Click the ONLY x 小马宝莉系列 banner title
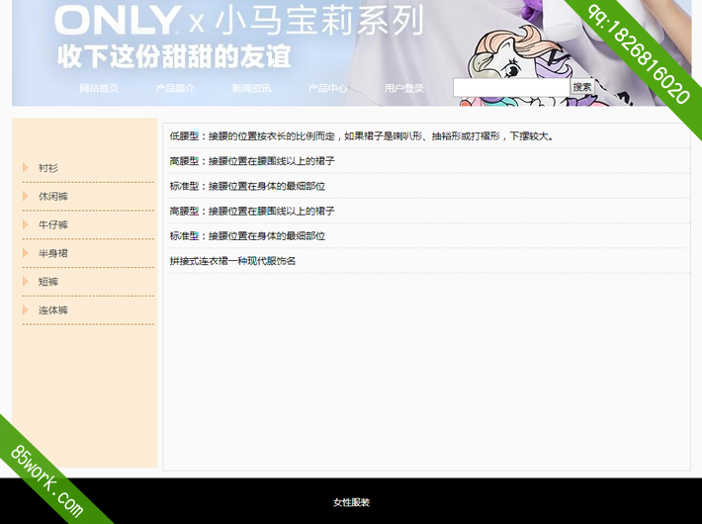 click(239, 20)
